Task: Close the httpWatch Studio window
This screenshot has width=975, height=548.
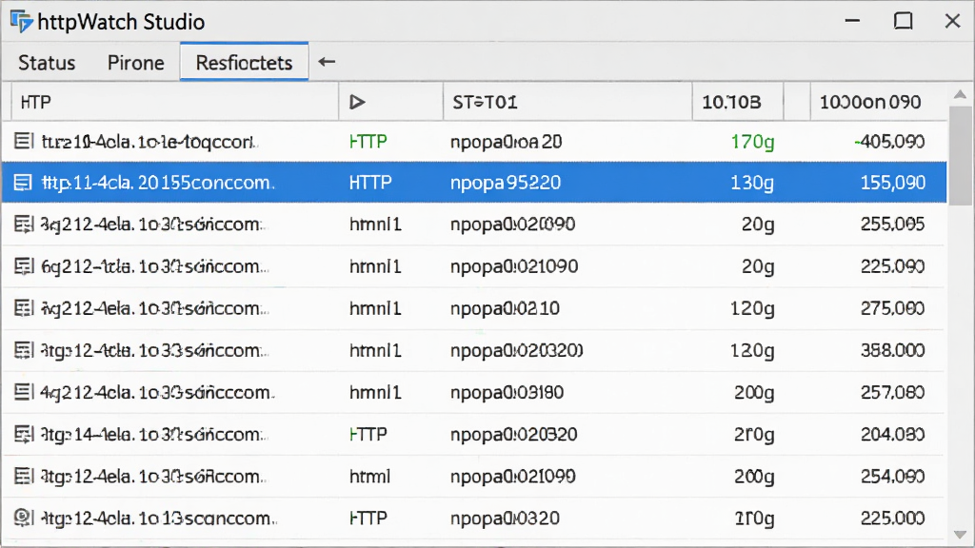Action: [x=952, y=21]
